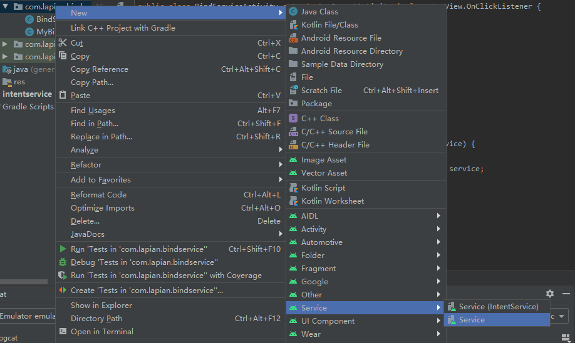This screenshot has height=343, width=575.
Task: Open the Activity submenu
Action: [313, 229]
